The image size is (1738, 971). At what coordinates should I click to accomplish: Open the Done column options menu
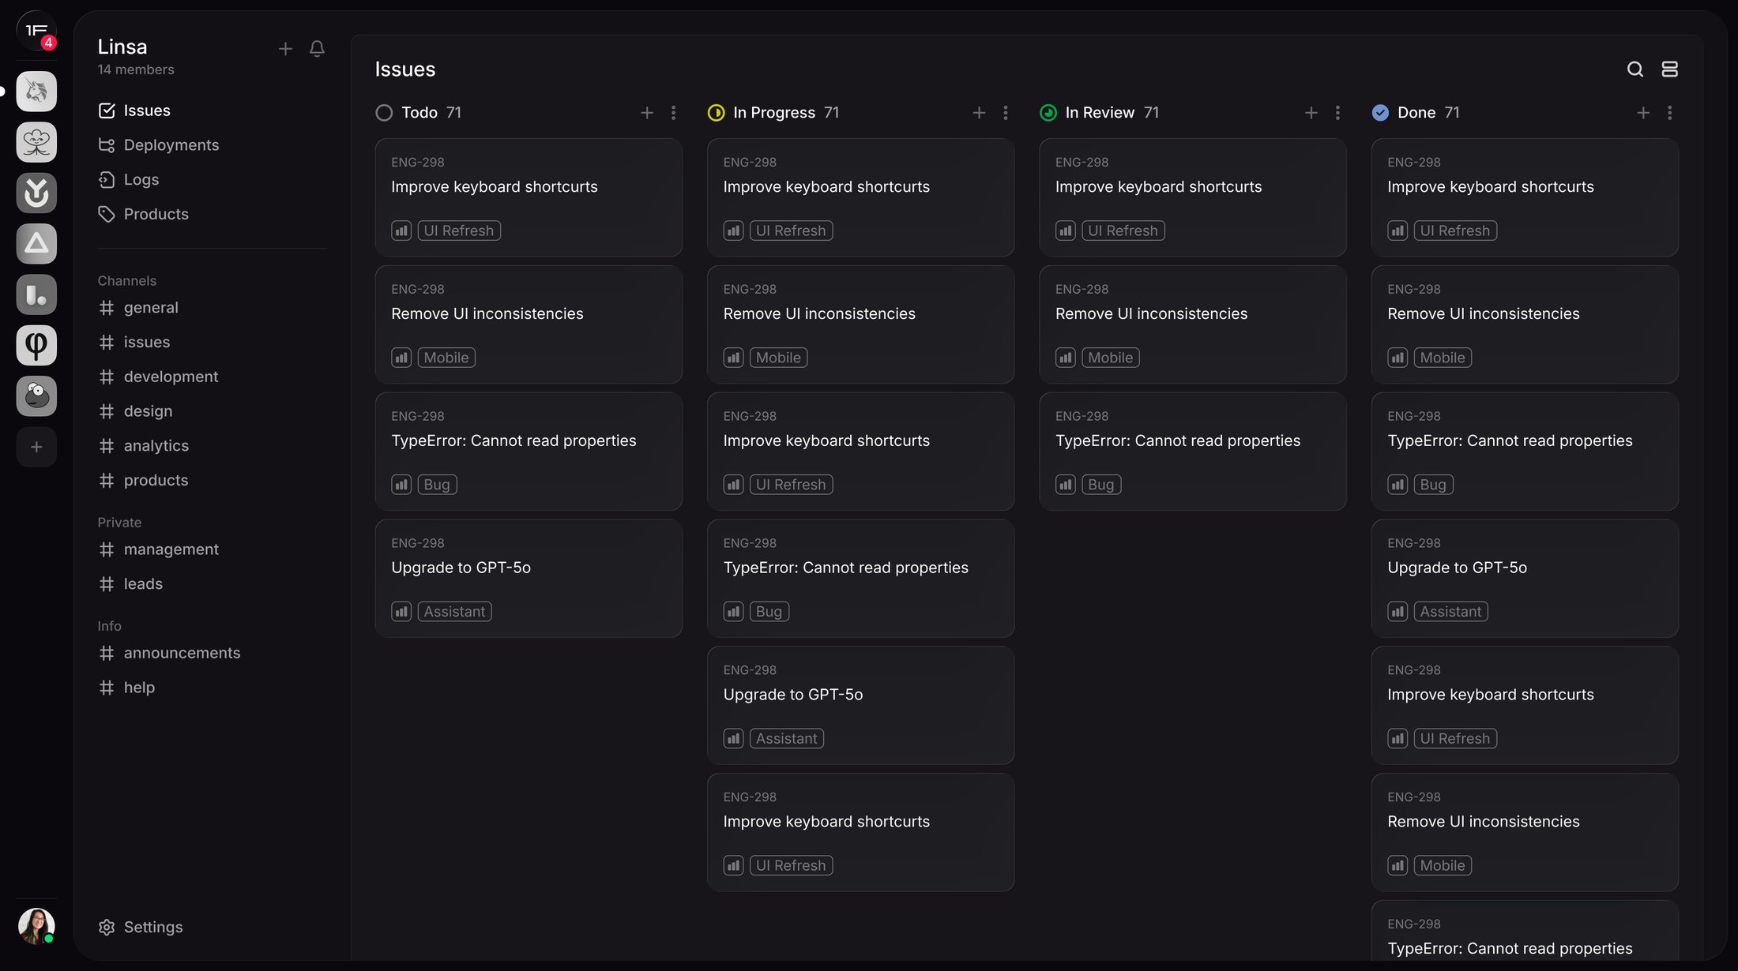[1669, 113]
